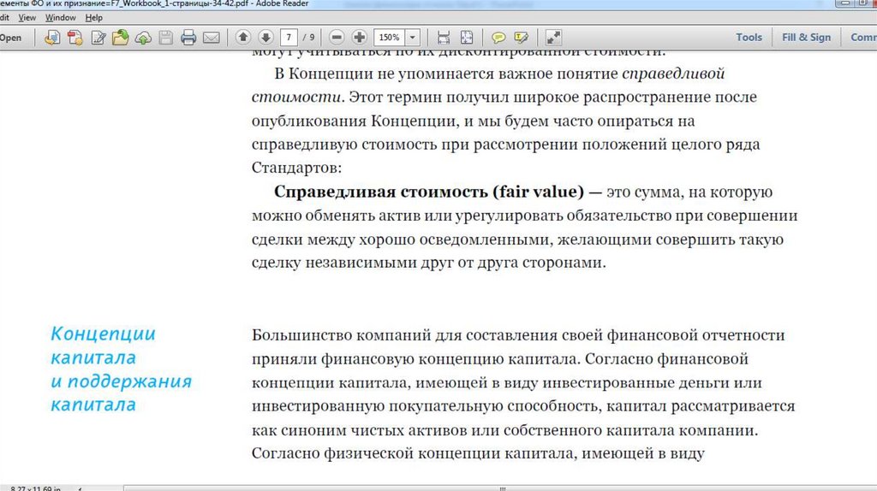The height and width of the screenshot is (491, 877).
Task: Open the Window menu
Action: 61,17
